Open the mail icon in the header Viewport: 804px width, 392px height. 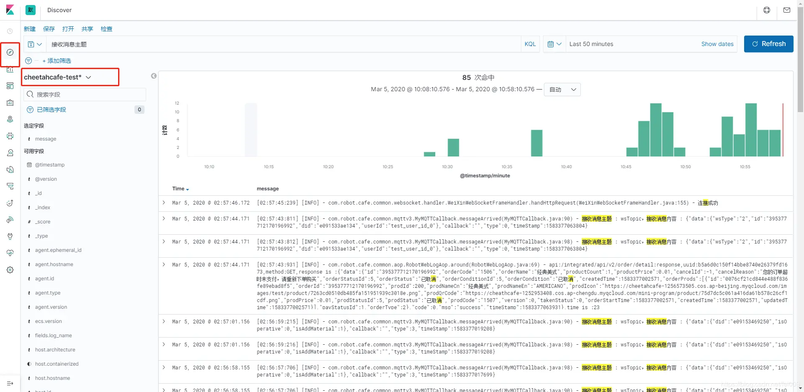pyautogui.click(x=787, y=10)
